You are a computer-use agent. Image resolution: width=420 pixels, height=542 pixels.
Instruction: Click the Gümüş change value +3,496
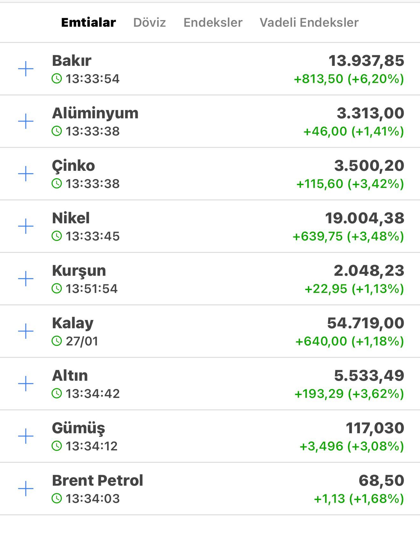321,446
